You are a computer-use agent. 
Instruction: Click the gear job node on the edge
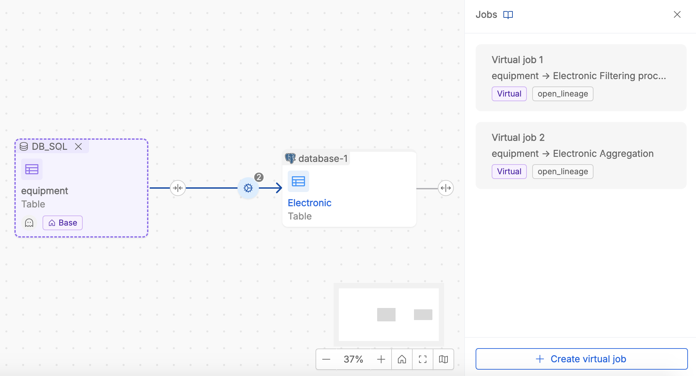click(248, 188)
